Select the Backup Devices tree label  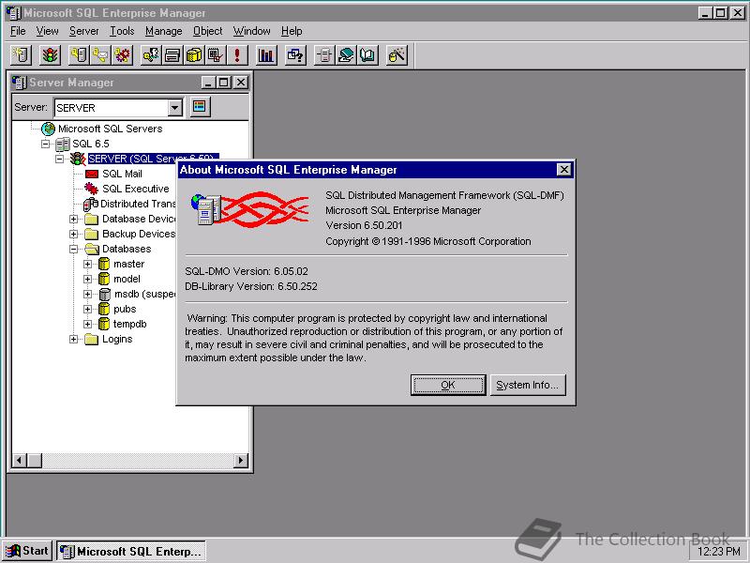(x=139, y=234)
